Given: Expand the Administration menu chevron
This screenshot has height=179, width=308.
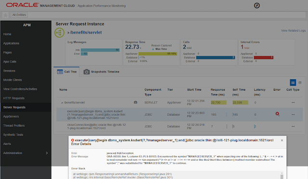Looking at the screenshot, I should pyautogui.click(x=47, y=153).
